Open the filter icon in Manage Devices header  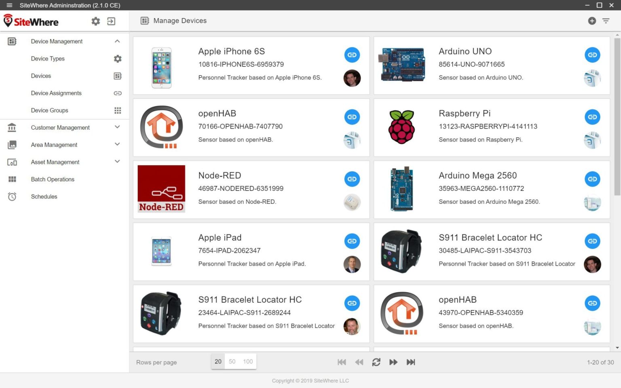606,21
